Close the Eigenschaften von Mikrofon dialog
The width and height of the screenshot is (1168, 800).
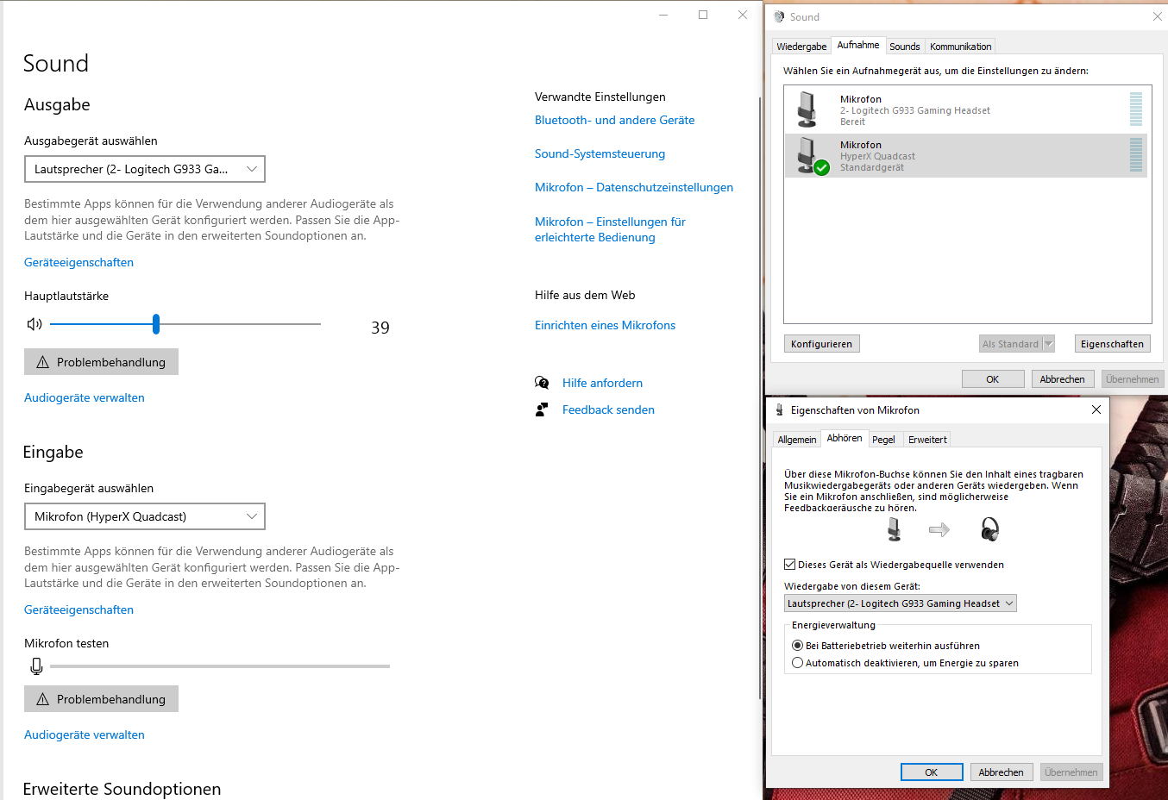click(x=1096, y=409)
